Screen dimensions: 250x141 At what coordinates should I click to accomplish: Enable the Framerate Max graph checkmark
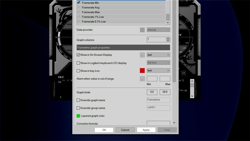coord(79,12)
